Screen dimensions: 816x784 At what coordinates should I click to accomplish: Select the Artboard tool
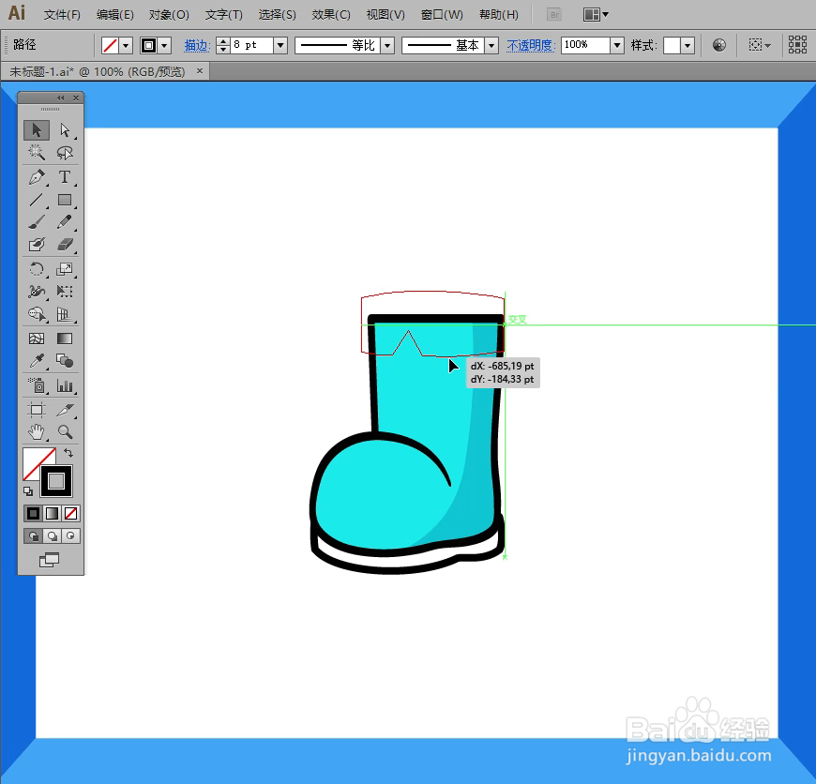coord(37,410)
